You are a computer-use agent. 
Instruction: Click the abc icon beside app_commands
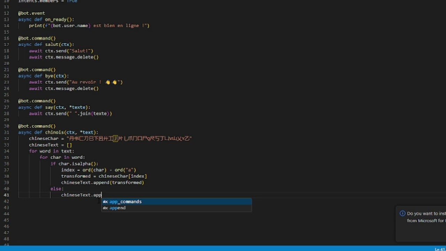pyautogui.click(x=105, y=202)
